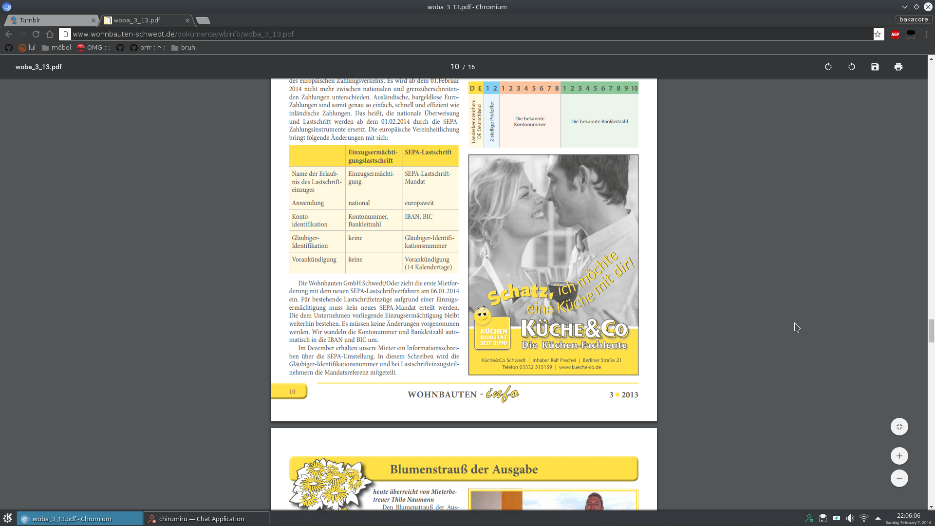Click the URL address bar
Viewport: 935px width, 526px height.
coord(471,34)
